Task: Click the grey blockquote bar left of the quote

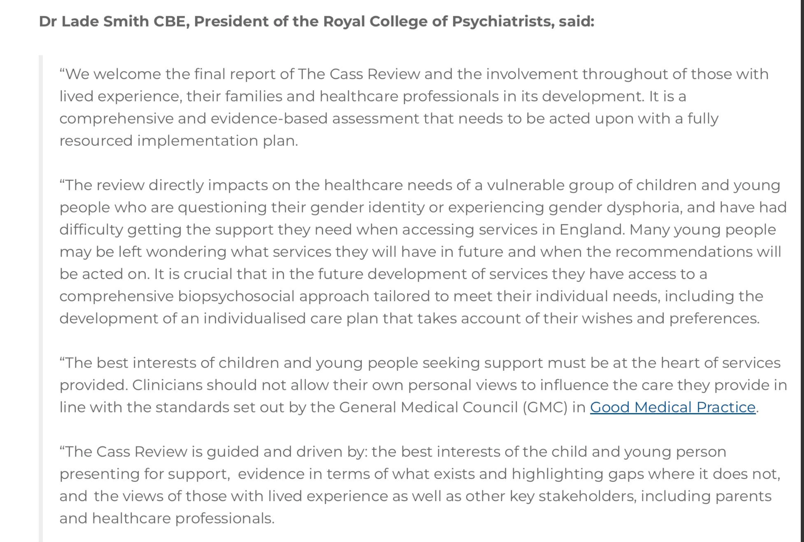Action: click(41, 287)
